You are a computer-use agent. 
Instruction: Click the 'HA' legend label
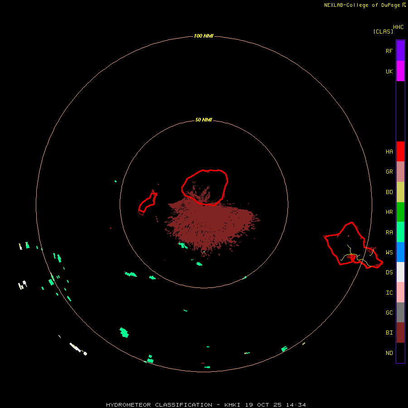coord(389,152)
